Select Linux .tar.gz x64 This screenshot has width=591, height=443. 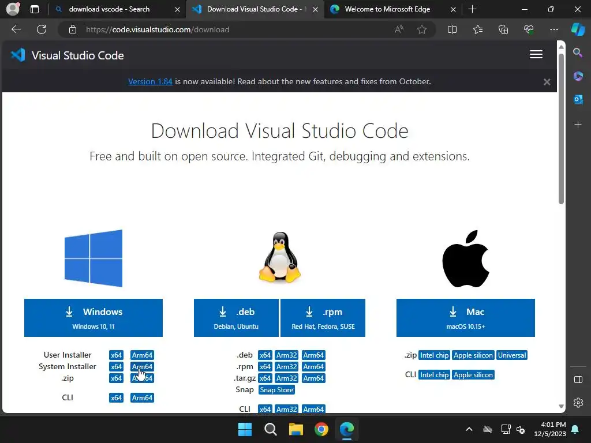coord(265,378)
